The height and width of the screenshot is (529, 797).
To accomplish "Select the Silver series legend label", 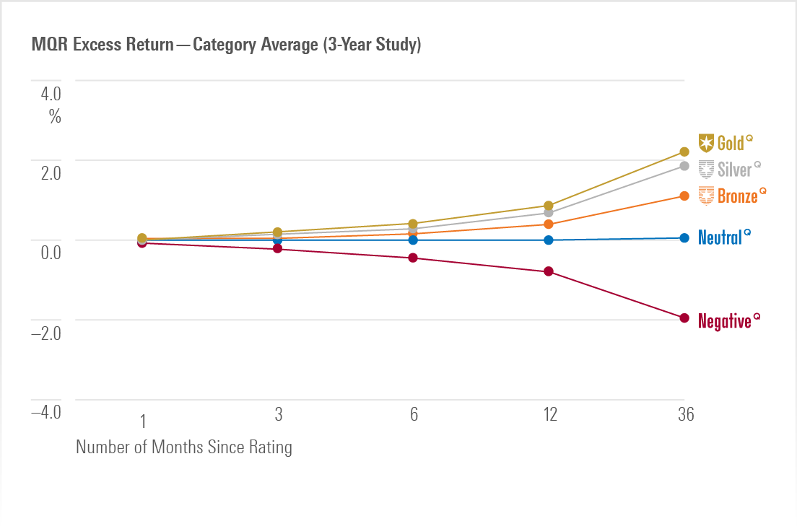I will pyautogui.click(x=735, y=170).
